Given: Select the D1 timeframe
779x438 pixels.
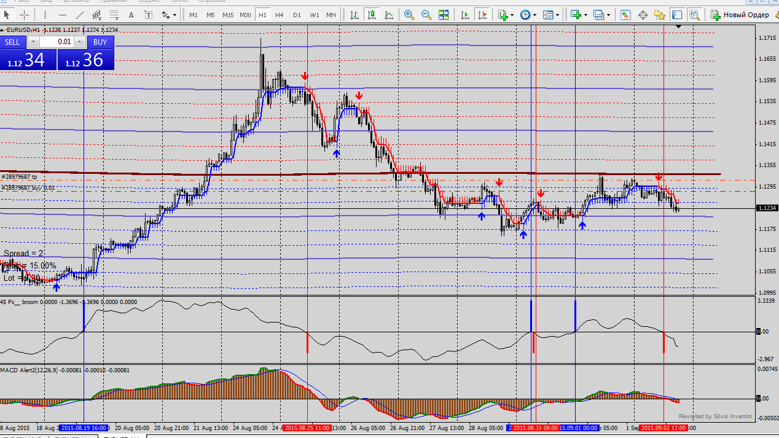Looking at the screenshot, I should (297, 14).
